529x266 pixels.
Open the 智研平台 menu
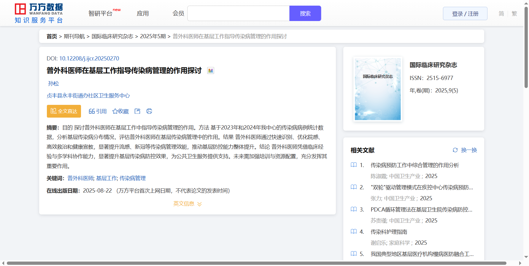click(101, 14)
